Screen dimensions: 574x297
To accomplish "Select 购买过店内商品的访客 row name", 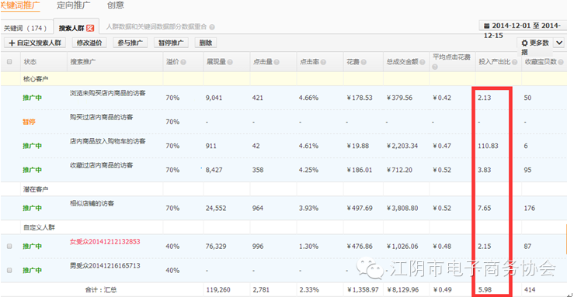I will [x=102, y=117].
